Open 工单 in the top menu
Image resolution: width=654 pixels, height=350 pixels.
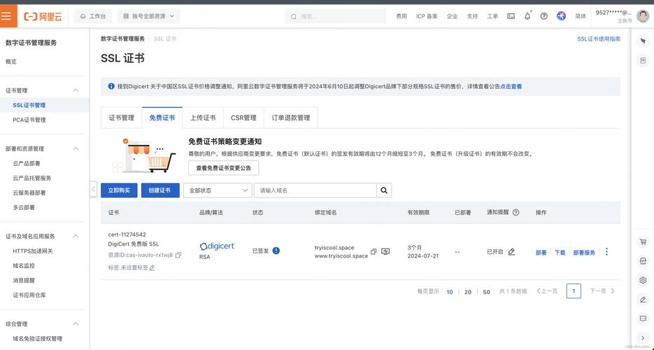click(492, 16)
